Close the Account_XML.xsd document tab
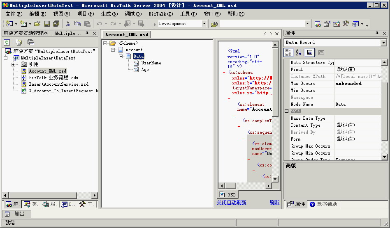The height and width of the screenshot is (228, 390). pyautogui.click(x=277, y=34)
